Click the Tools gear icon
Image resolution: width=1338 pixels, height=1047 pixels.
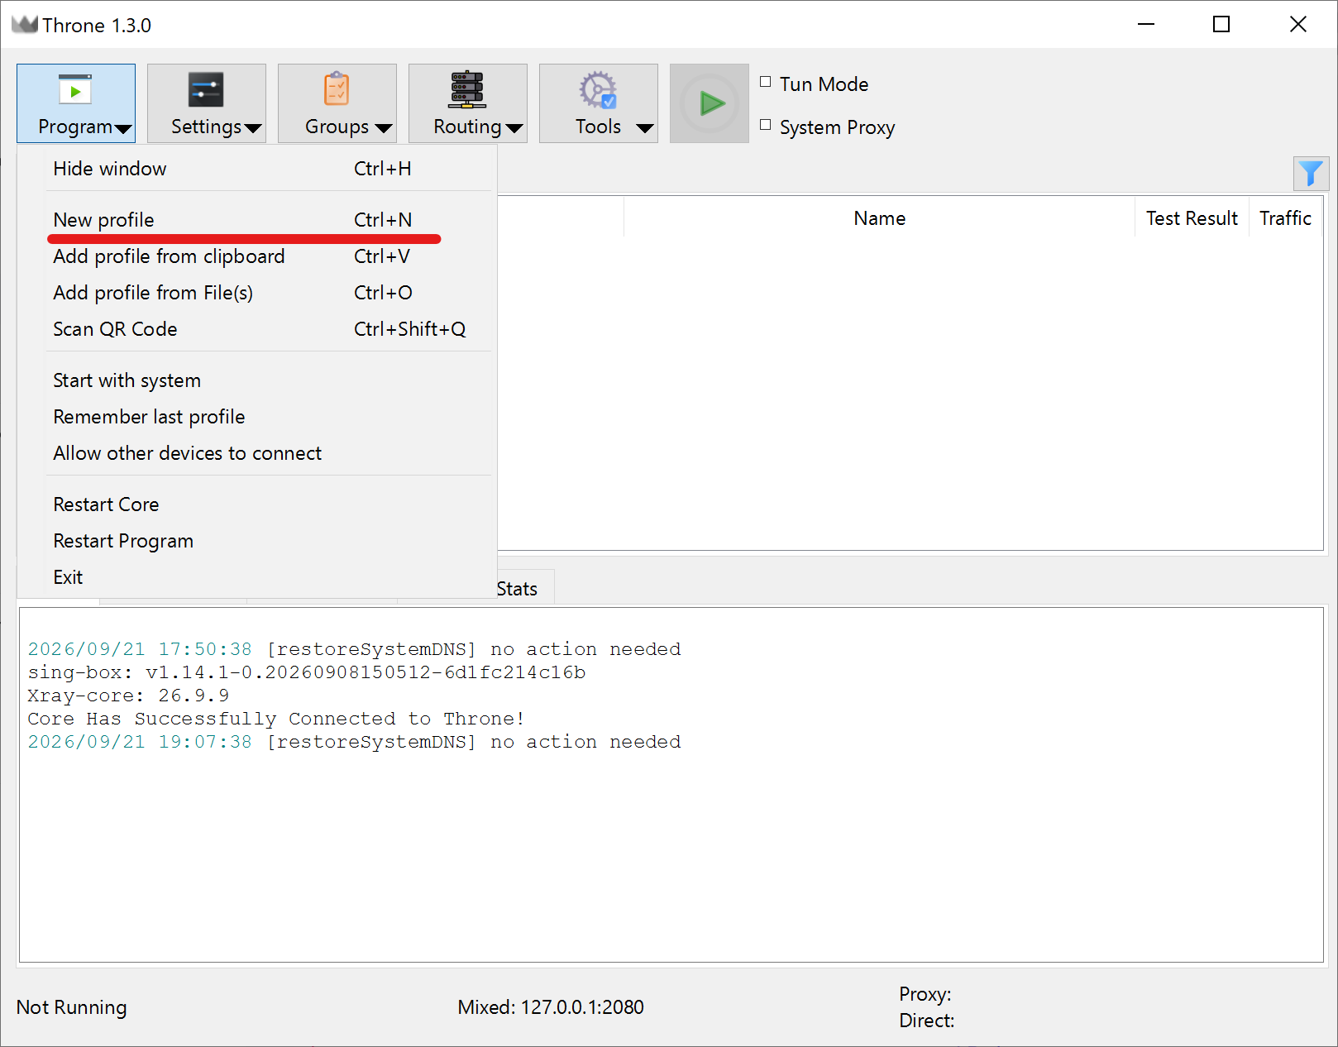pyautogui.click(x=598, y=90)
